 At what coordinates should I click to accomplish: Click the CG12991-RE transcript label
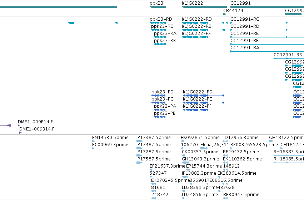pyautogui.click(x=245, y=34)
